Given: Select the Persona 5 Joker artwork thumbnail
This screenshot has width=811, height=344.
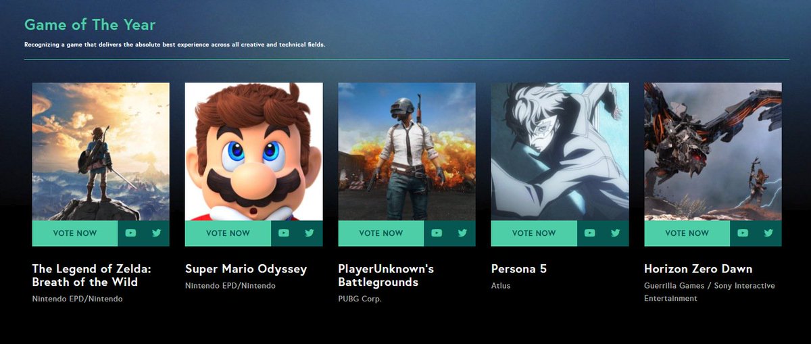Looking at the screenshot, I should point(560,151).
